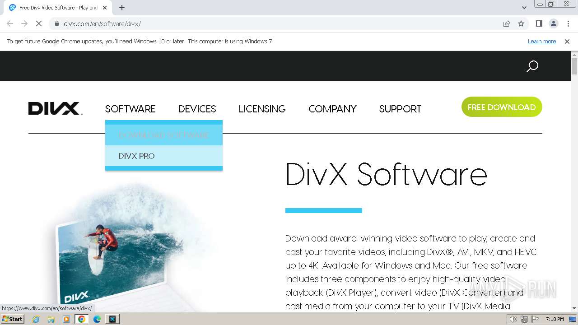578x325 pixels.
Task: Launch Internet Explorer from the taskbar
Action: click(36, 319)
